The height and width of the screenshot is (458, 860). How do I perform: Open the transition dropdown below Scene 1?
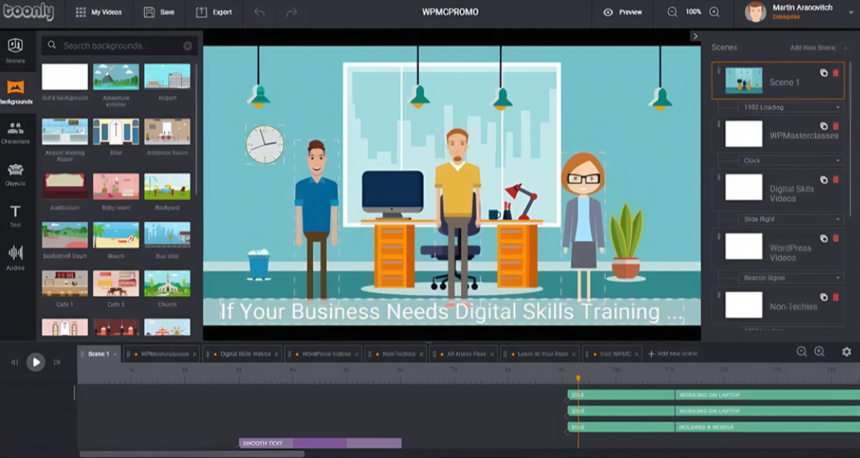click(x=789, y=108)
